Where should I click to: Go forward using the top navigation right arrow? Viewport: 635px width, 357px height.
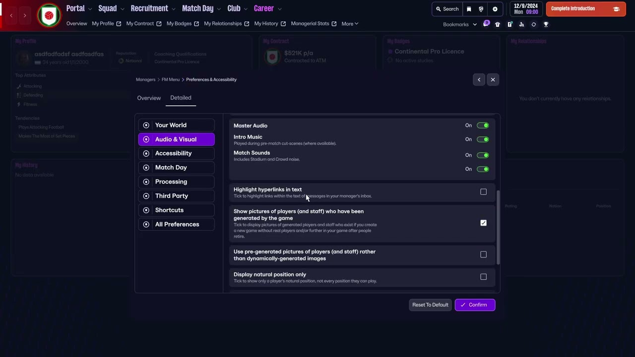tap(25, 15)
